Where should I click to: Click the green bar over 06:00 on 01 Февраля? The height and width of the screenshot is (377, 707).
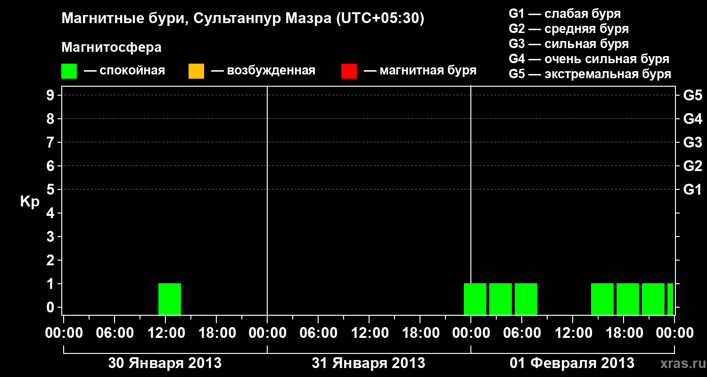[x=526, y=299]
